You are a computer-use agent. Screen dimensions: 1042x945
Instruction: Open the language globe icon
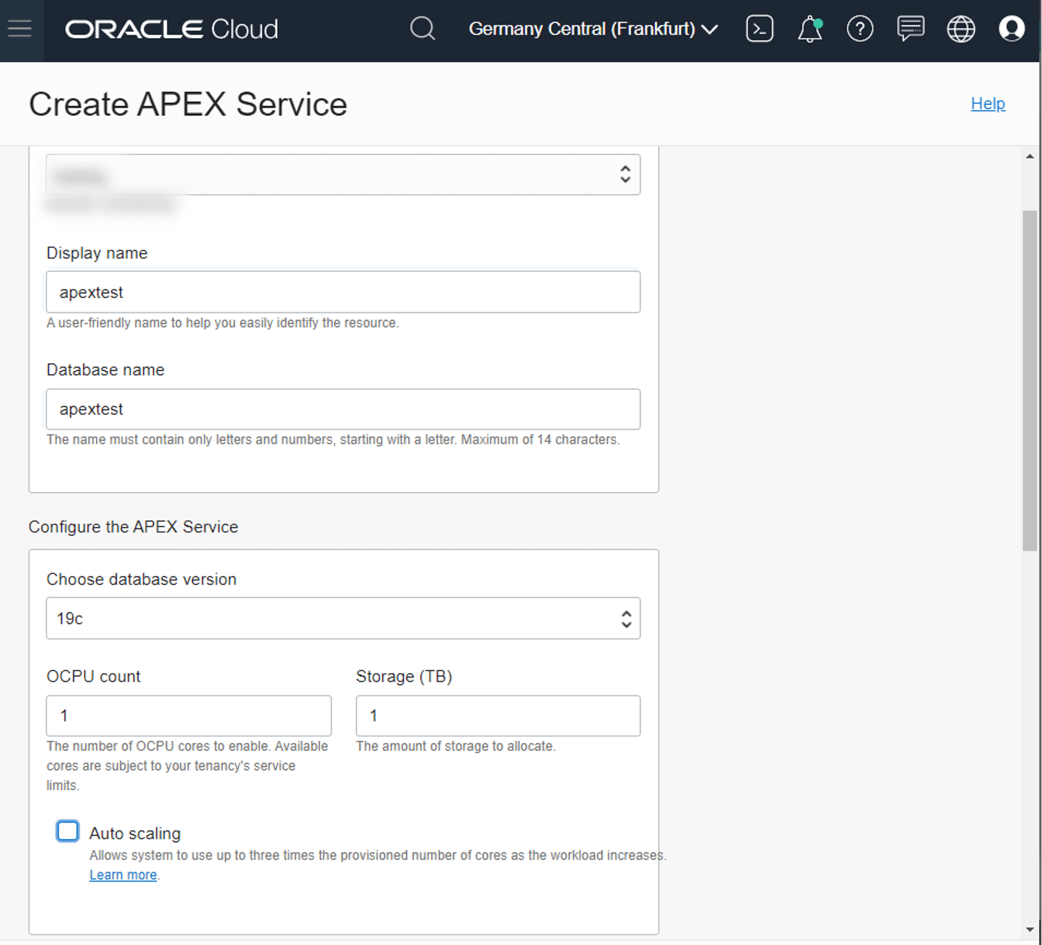(961, 29)
